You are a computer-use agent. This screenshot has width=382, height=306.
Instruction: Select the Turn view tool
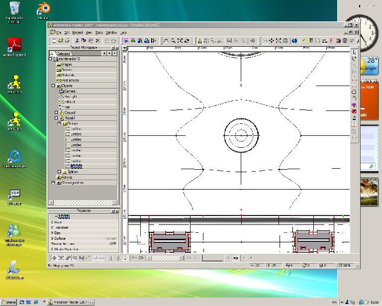(187, 41)
